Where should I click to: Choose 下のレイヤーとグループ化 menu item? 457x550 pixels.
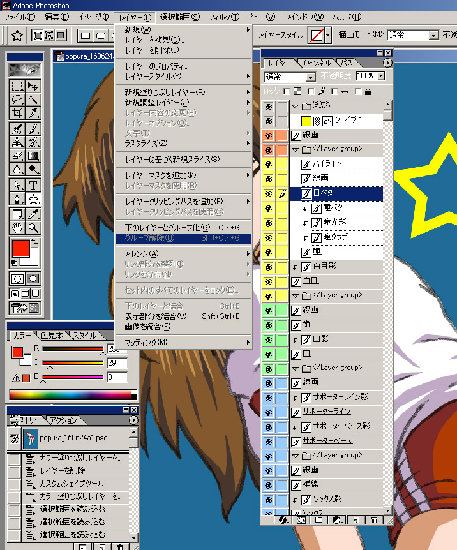coord(184,227)
